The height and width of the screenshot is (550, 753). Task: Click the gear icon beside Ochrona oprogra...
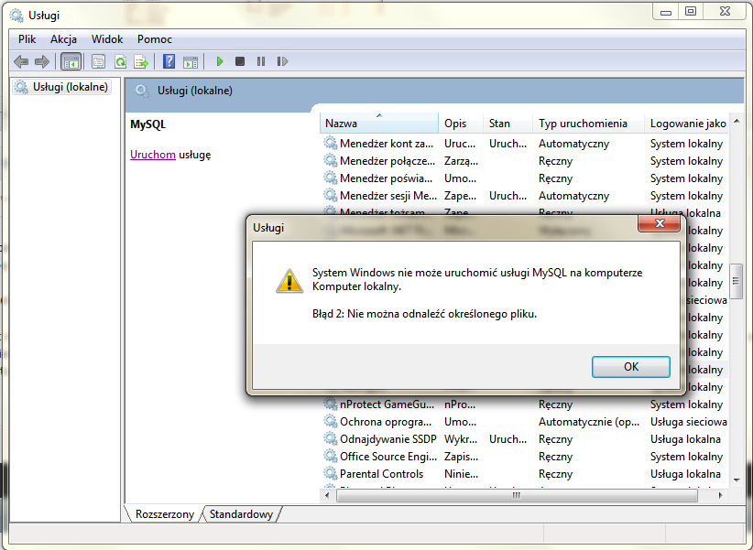pos(331,421)
